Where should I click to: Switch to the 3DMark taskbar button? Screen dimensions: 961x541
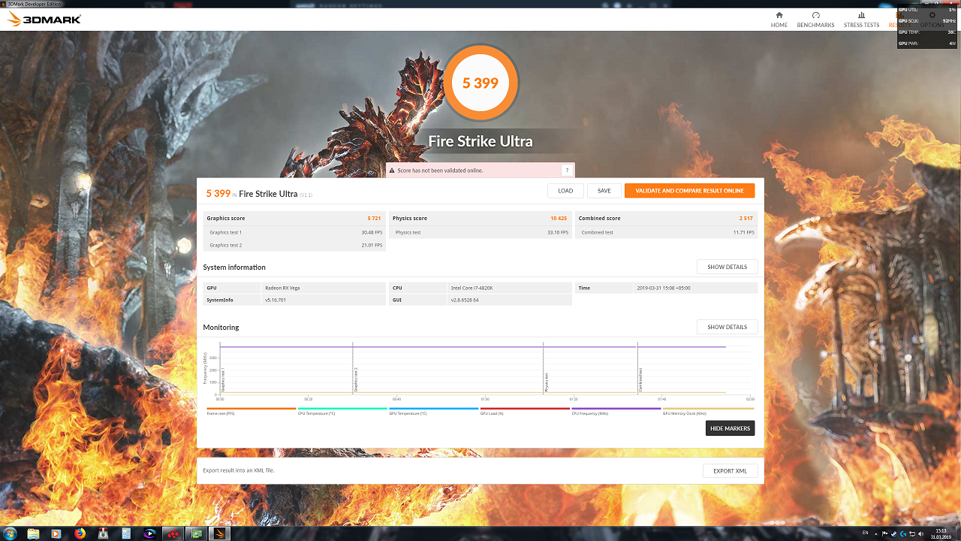(221, 533)
